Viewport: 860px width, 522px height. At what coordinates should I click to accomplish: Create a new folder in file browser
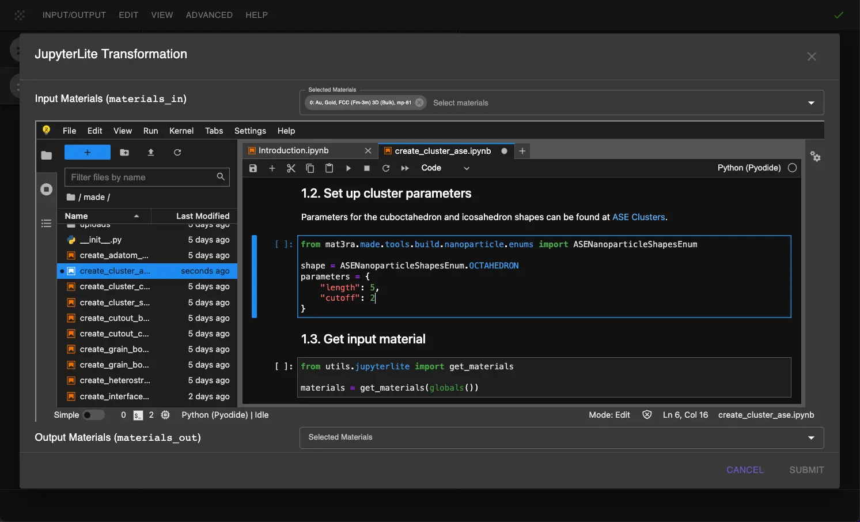click(x=124, y=152)
